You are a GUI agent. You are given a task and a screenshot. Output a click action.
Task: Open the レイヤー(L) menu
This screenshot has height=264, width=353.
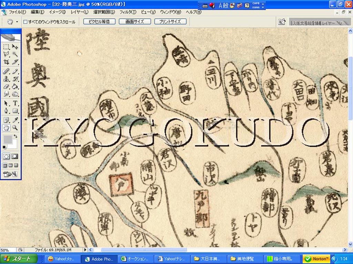pyautogui.click(x=80, y=12)
